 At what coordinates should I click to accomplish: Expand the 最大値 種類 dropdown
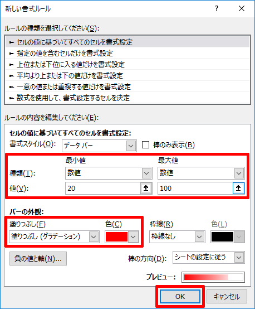pyautogui.click(x=201, y=173)
